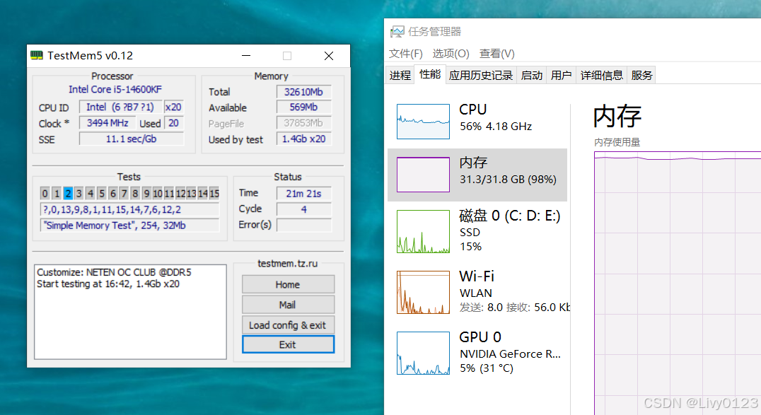This screenshot has height=415, width=761.
Task: Select the CPU usage graph thumbnail
Action: [423, 122]
